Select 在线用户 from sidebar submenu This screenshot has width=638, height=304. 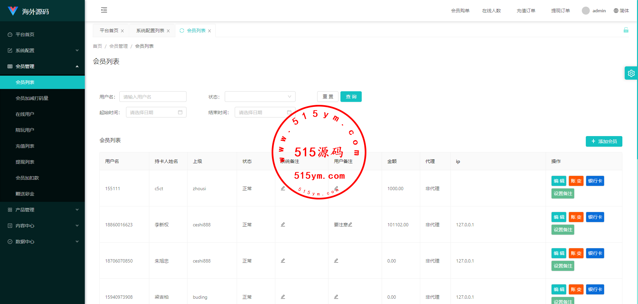pyautogui.click(x=25, y=114)
